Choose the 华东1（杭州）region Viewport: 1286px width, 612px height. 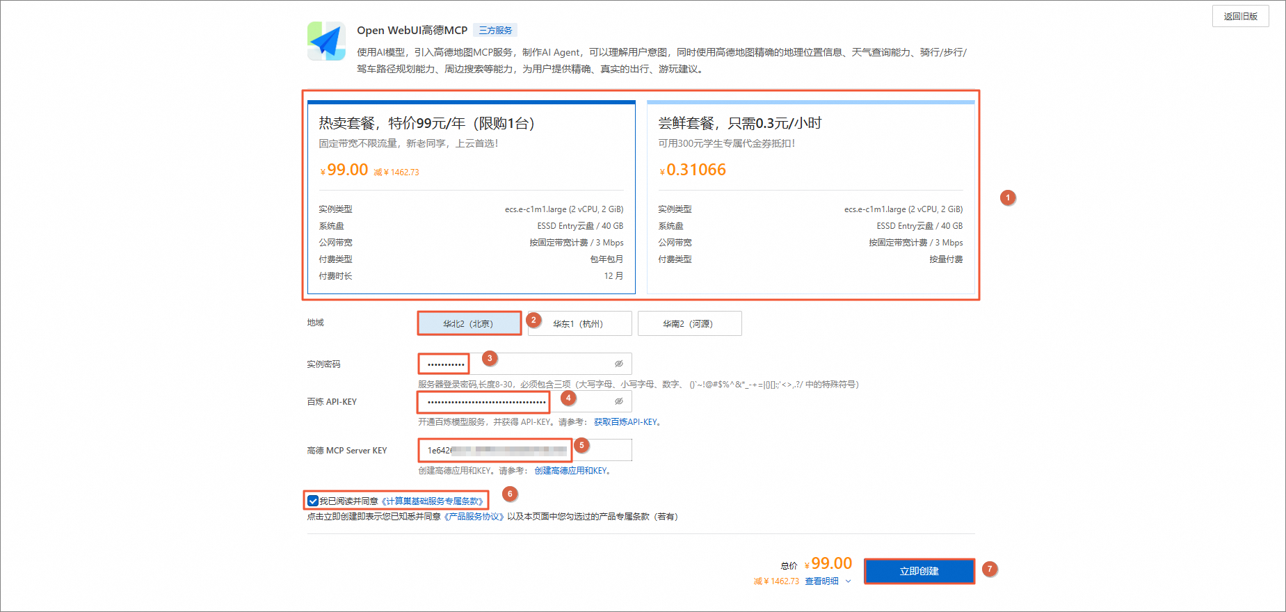point(579,323)
